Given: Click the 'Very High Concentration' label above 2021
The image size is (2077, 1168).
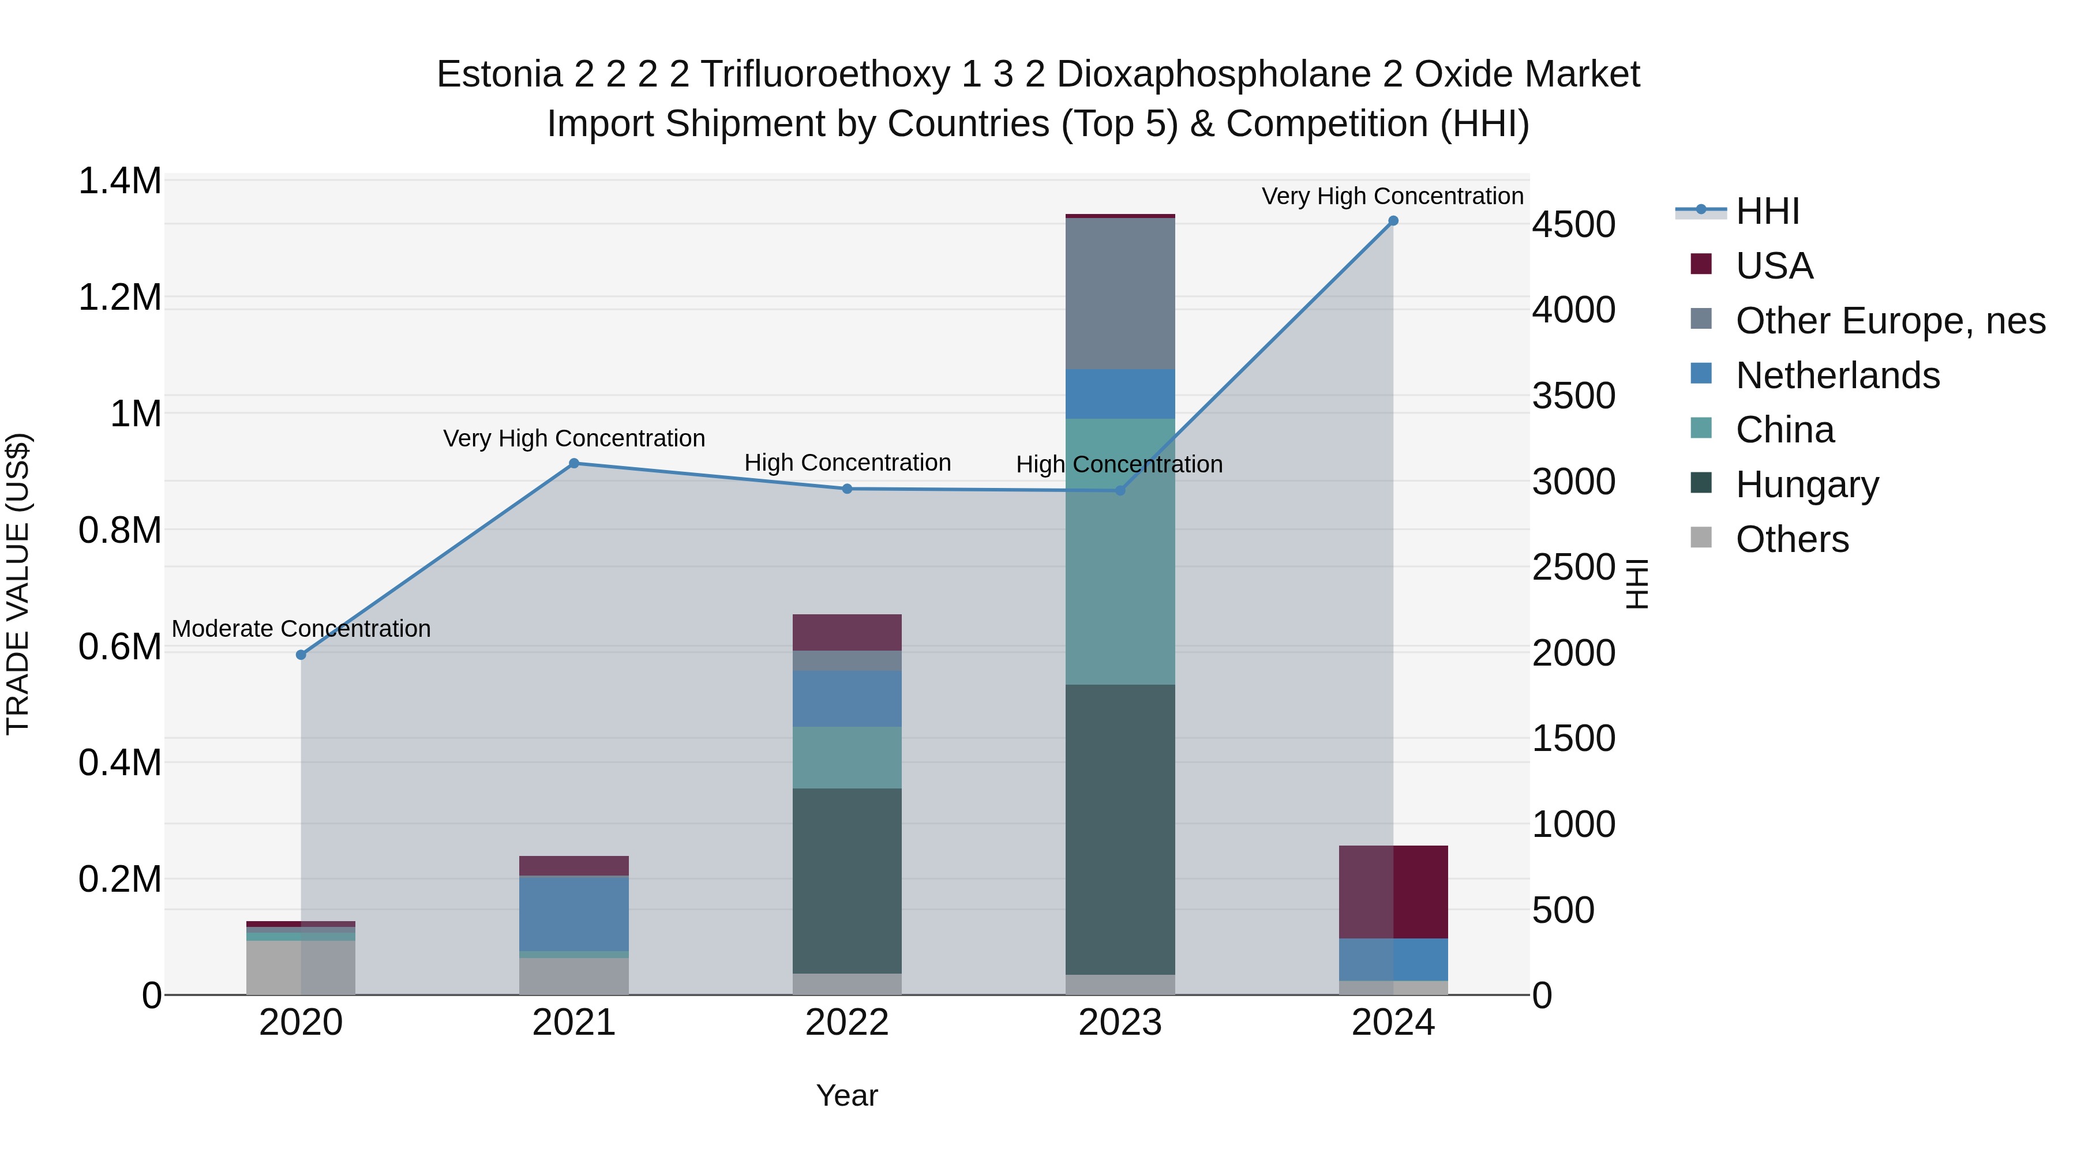Looking at the screenshot, I should 574,438.
